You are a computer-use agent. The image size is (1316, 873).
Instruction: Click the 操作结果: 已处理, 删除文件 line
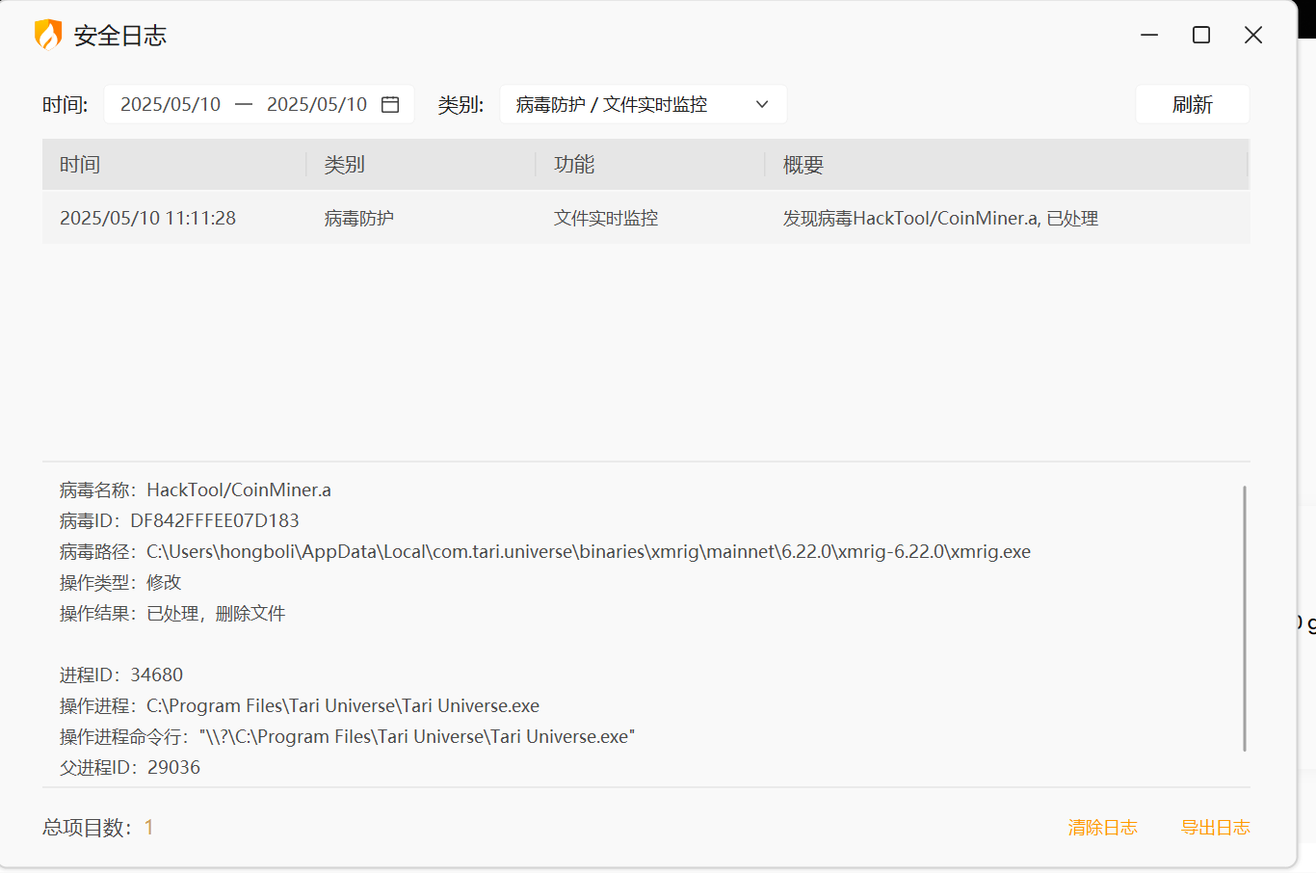[x=172, y=613]
